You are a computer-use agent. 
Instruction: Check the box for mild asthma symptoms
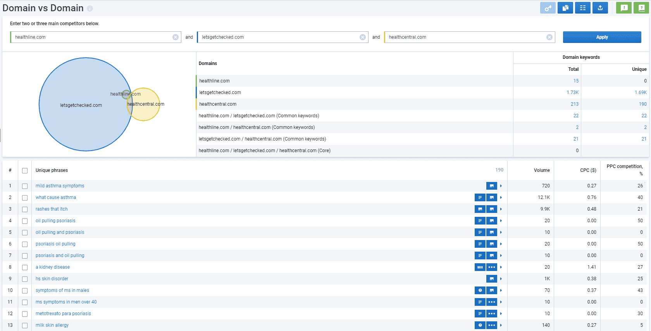(25, 186)
